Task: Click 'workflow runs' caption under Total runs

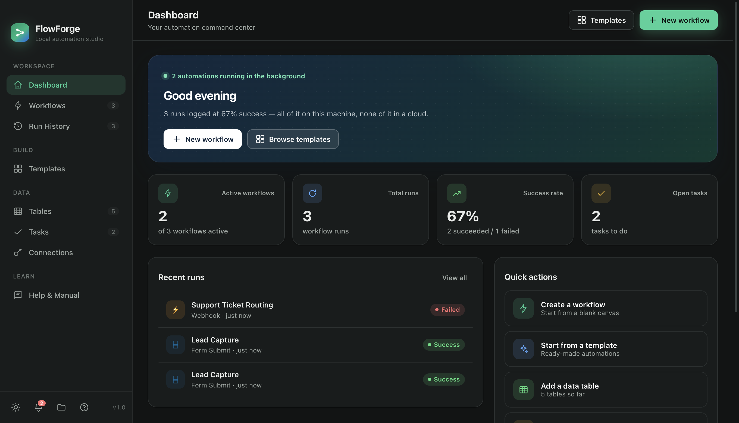Action: point(326,231)
